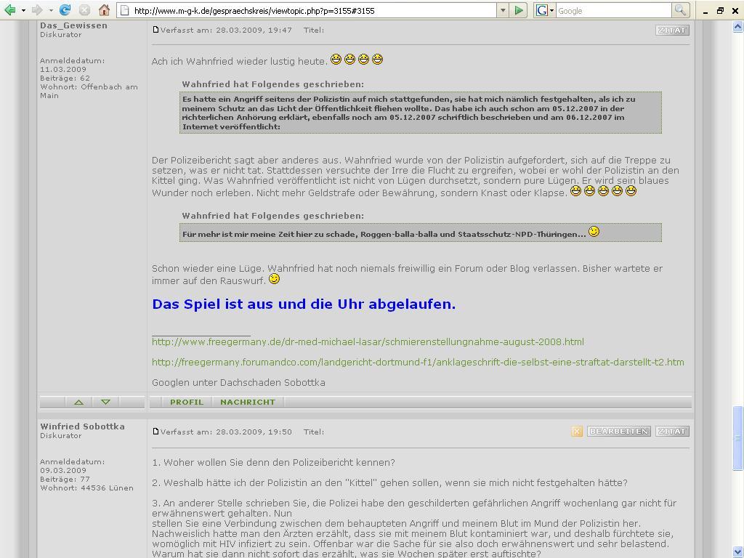Open the forumandco anklageschrift link
This screenshot has height=558, width=744.
pos(418,362)
